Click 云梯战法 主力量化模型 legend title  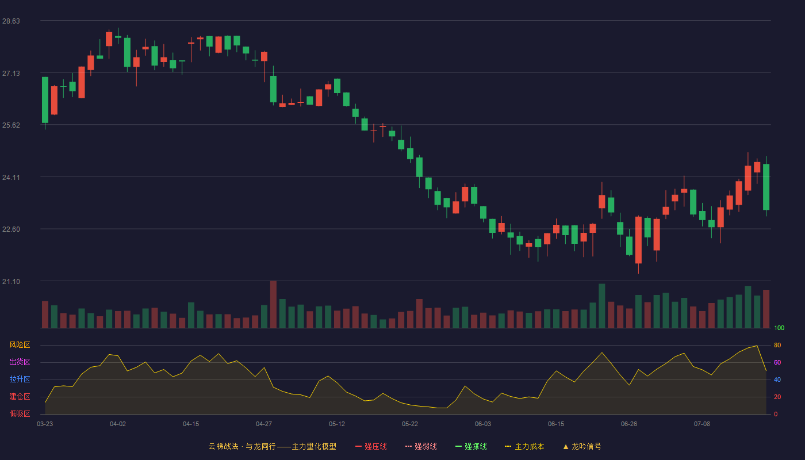tap(272, 446)
